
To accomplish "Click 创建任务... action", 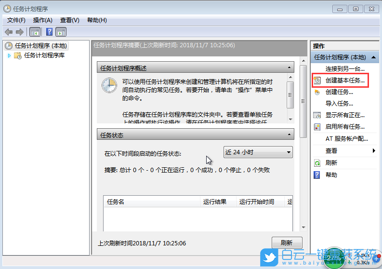I will click(x=339, y=92).
